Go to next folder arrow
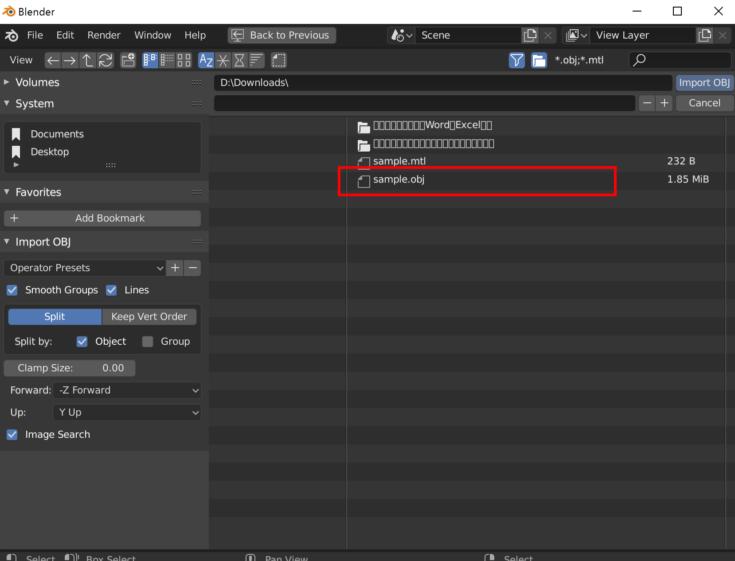 [70, 60]
